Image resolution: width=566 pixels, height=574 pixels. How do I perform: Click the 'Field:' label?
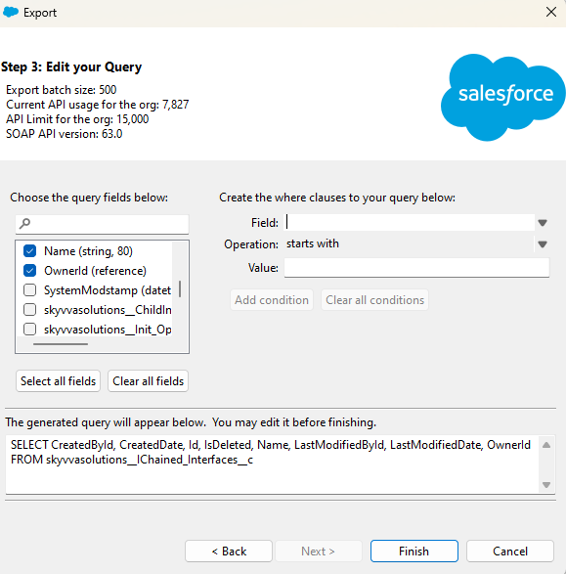tap(265, 223)
